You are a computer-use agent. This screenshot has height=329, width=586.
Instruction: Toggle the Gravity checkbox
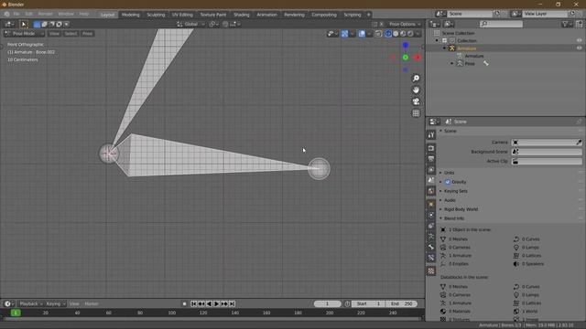(448, 182)
